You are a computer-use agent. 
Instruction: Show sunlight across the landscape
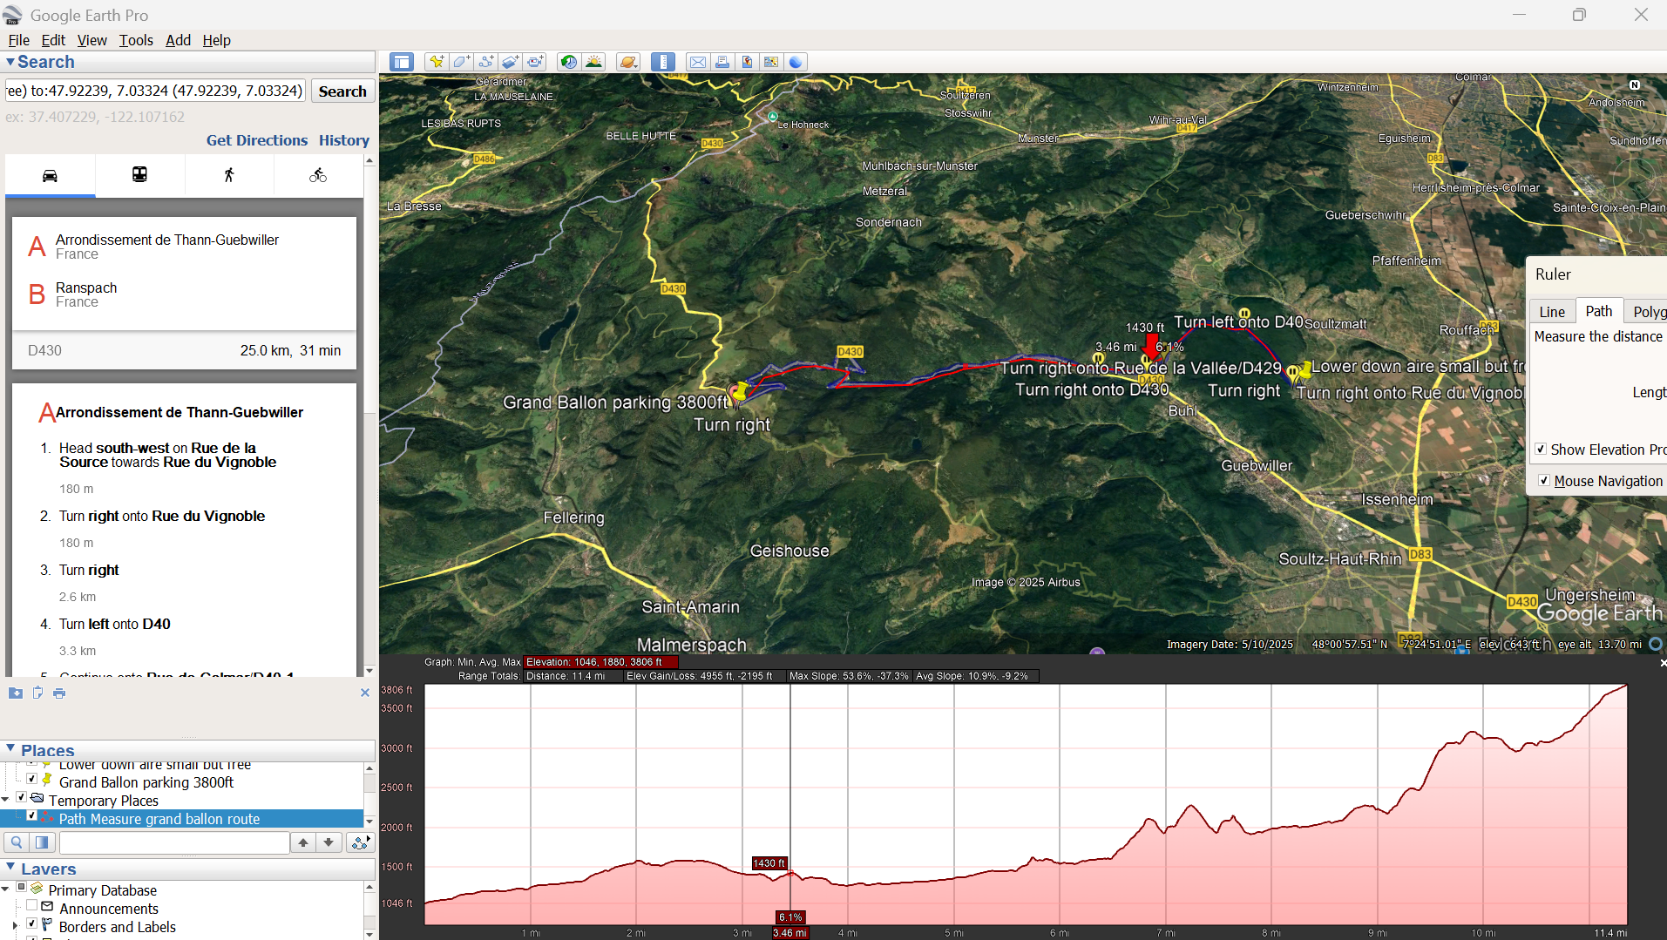click(x=593, y=62)
